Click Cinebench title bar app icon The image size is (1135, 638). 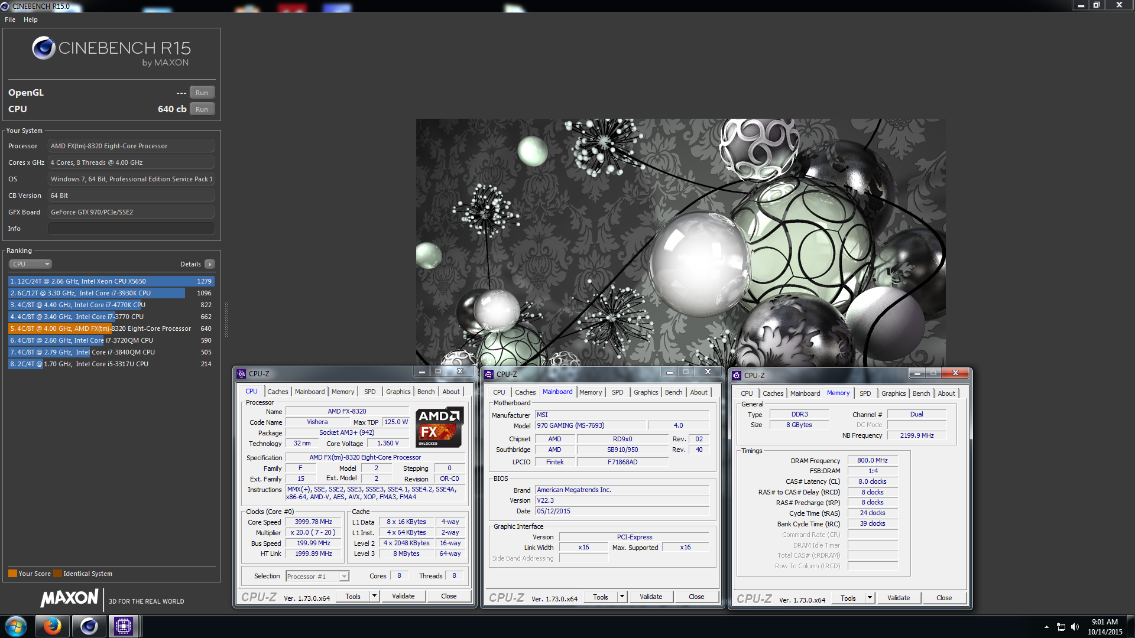(5, 6)
